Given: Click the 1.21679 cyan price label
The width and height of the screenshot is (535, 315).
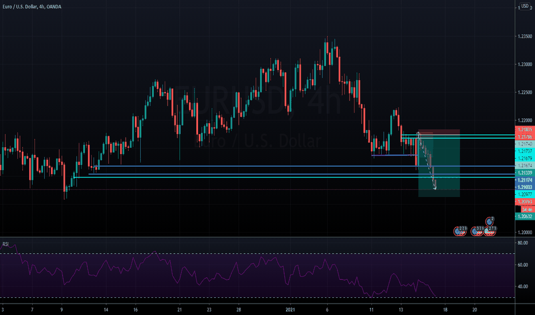Looking at the screenshot, I should 525,158.
